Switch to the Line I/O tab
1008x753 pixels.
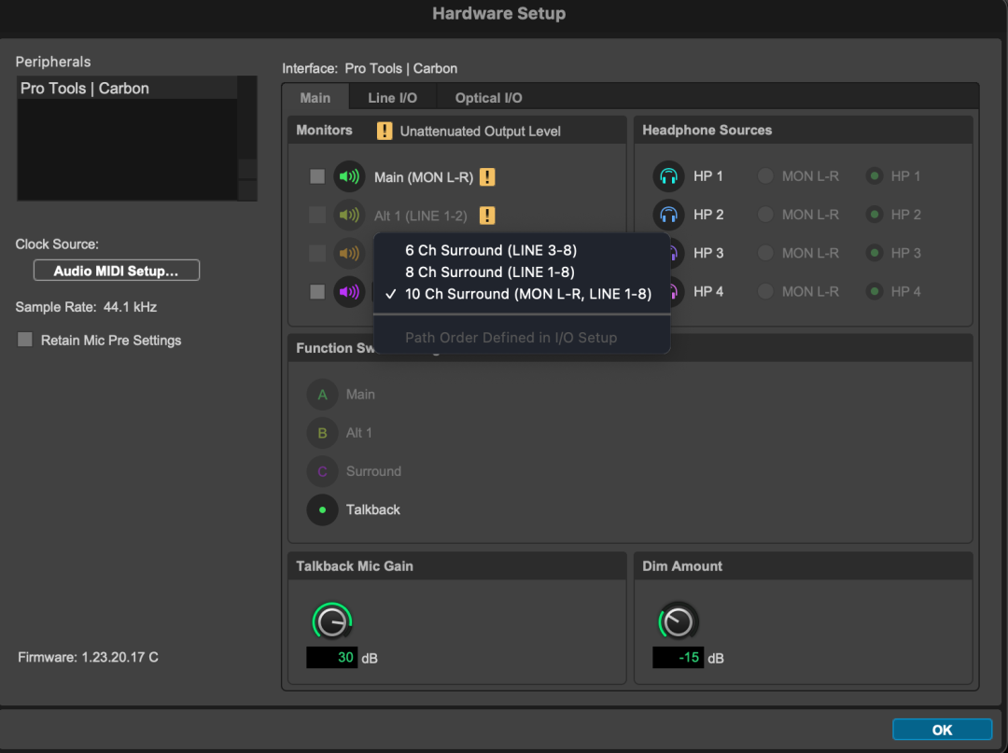(392, 98)
